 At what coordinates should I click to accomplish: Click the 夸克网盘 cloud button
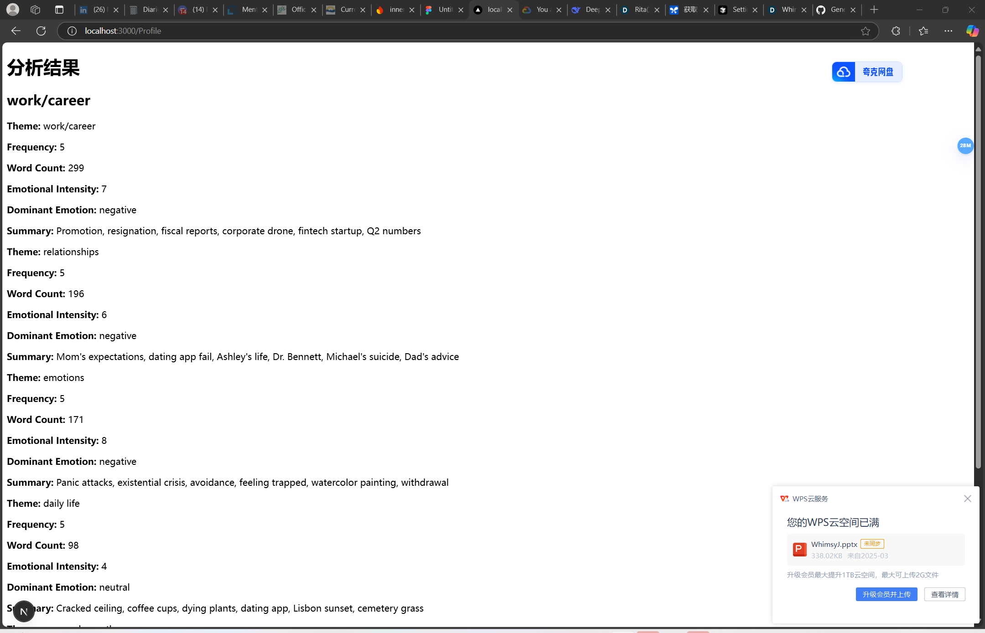coord(867,72)
